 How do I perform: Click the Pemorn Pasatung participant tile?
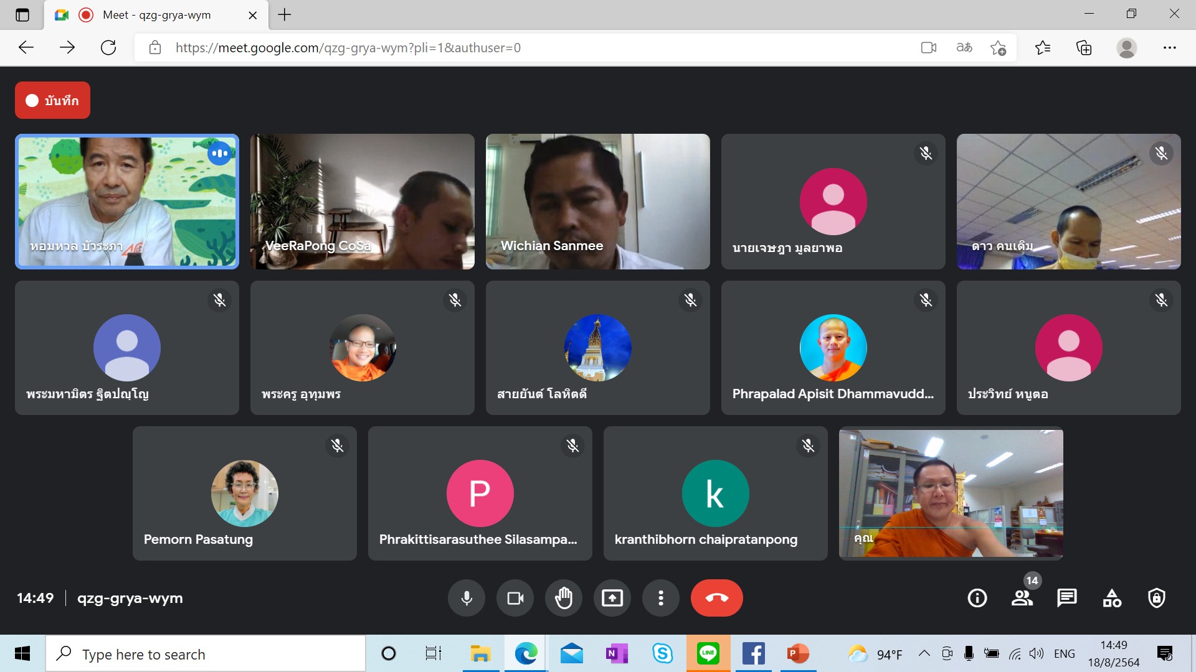tap(245, 493)
